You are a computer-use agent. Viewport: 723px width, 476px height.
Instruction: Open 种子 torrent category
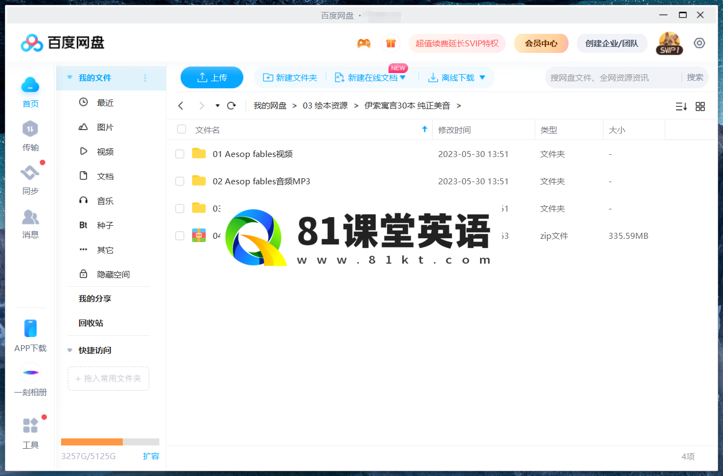105,225
